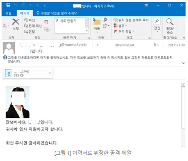Switch to the Message (메시지) tab
The image size is (188, 161).
click(25, 13)
